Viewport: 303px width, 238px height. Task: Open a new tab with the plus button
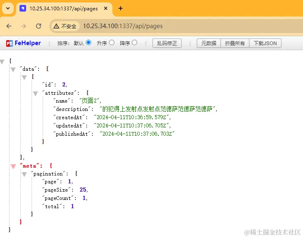point(120,8)
